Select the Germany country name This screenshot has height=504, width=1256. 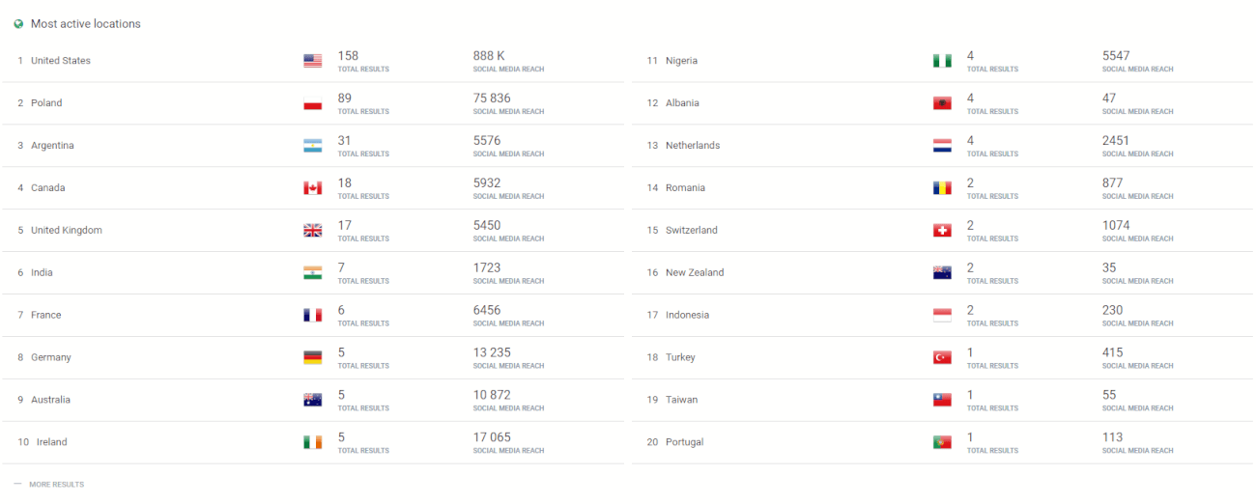click(51, 357)
